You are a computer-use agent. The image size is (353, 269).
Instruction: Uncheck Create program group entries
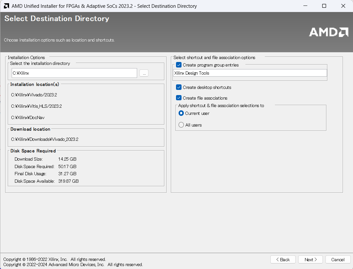tap(179, 65)
